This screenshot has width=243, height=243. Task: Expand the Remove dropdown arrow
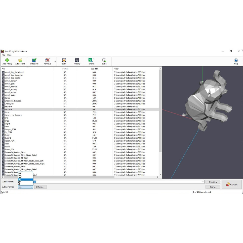point(55,61)
